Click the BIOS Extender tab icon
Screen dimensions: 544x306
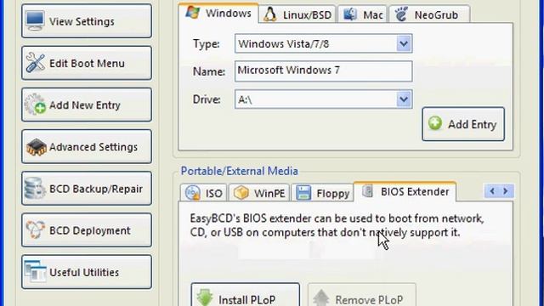[367, 191]
